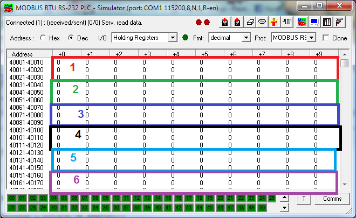Image resolution: width=356 pixels, height=218 pixels.
Task: Select row 40001-40010 address
Action: coord(26,62)
